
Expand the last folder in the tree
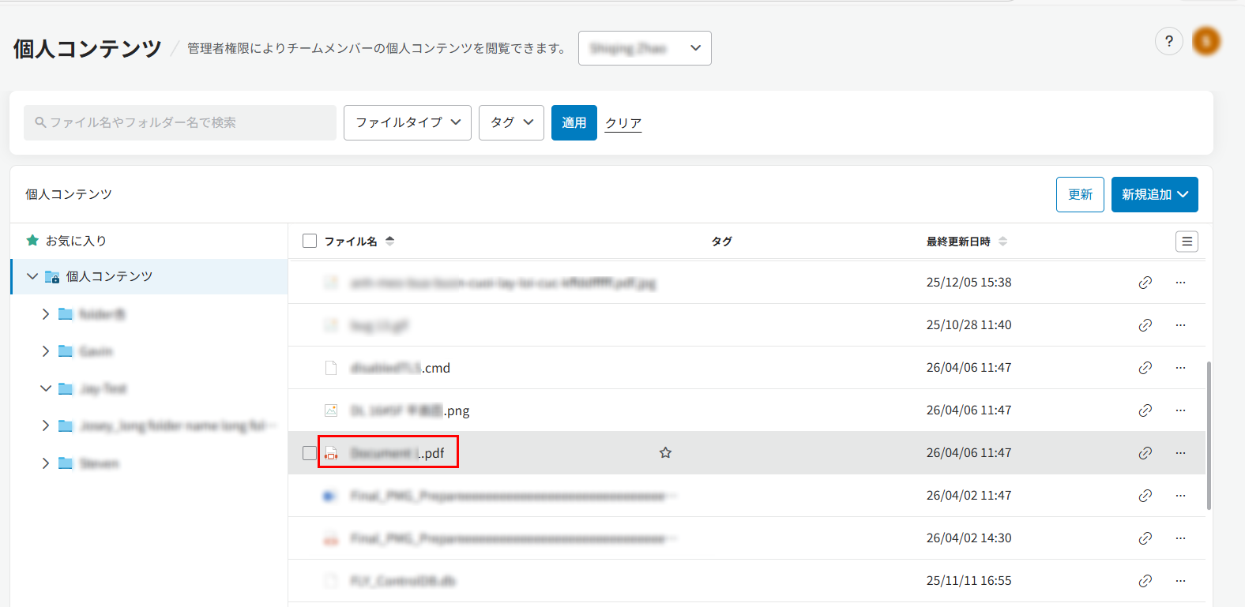point(45,463)
